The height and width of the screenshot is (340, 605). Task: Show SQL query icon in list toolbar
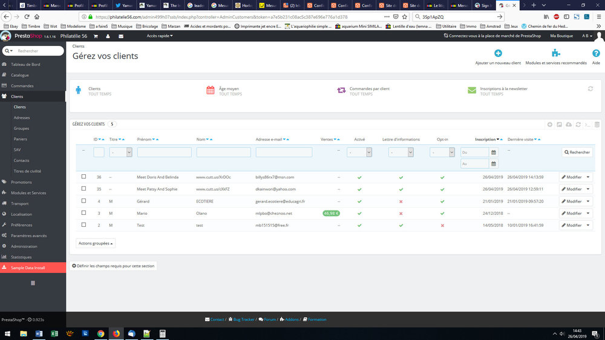pyautogui.click(x=587, y=124)
